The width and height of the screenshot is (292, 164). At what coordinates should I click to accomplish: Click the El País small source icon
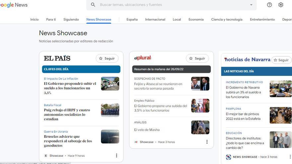(46, 156)
